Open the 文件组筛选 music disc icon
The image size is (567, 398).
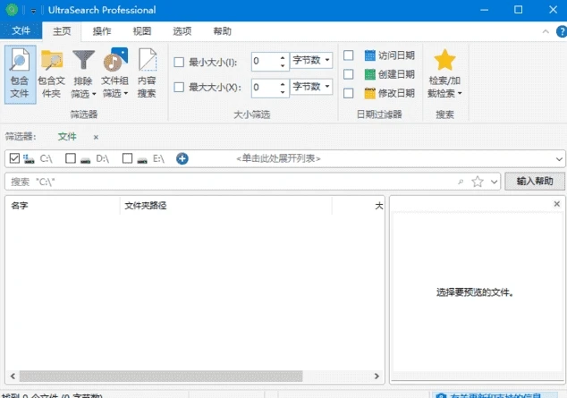coord(115,60)
